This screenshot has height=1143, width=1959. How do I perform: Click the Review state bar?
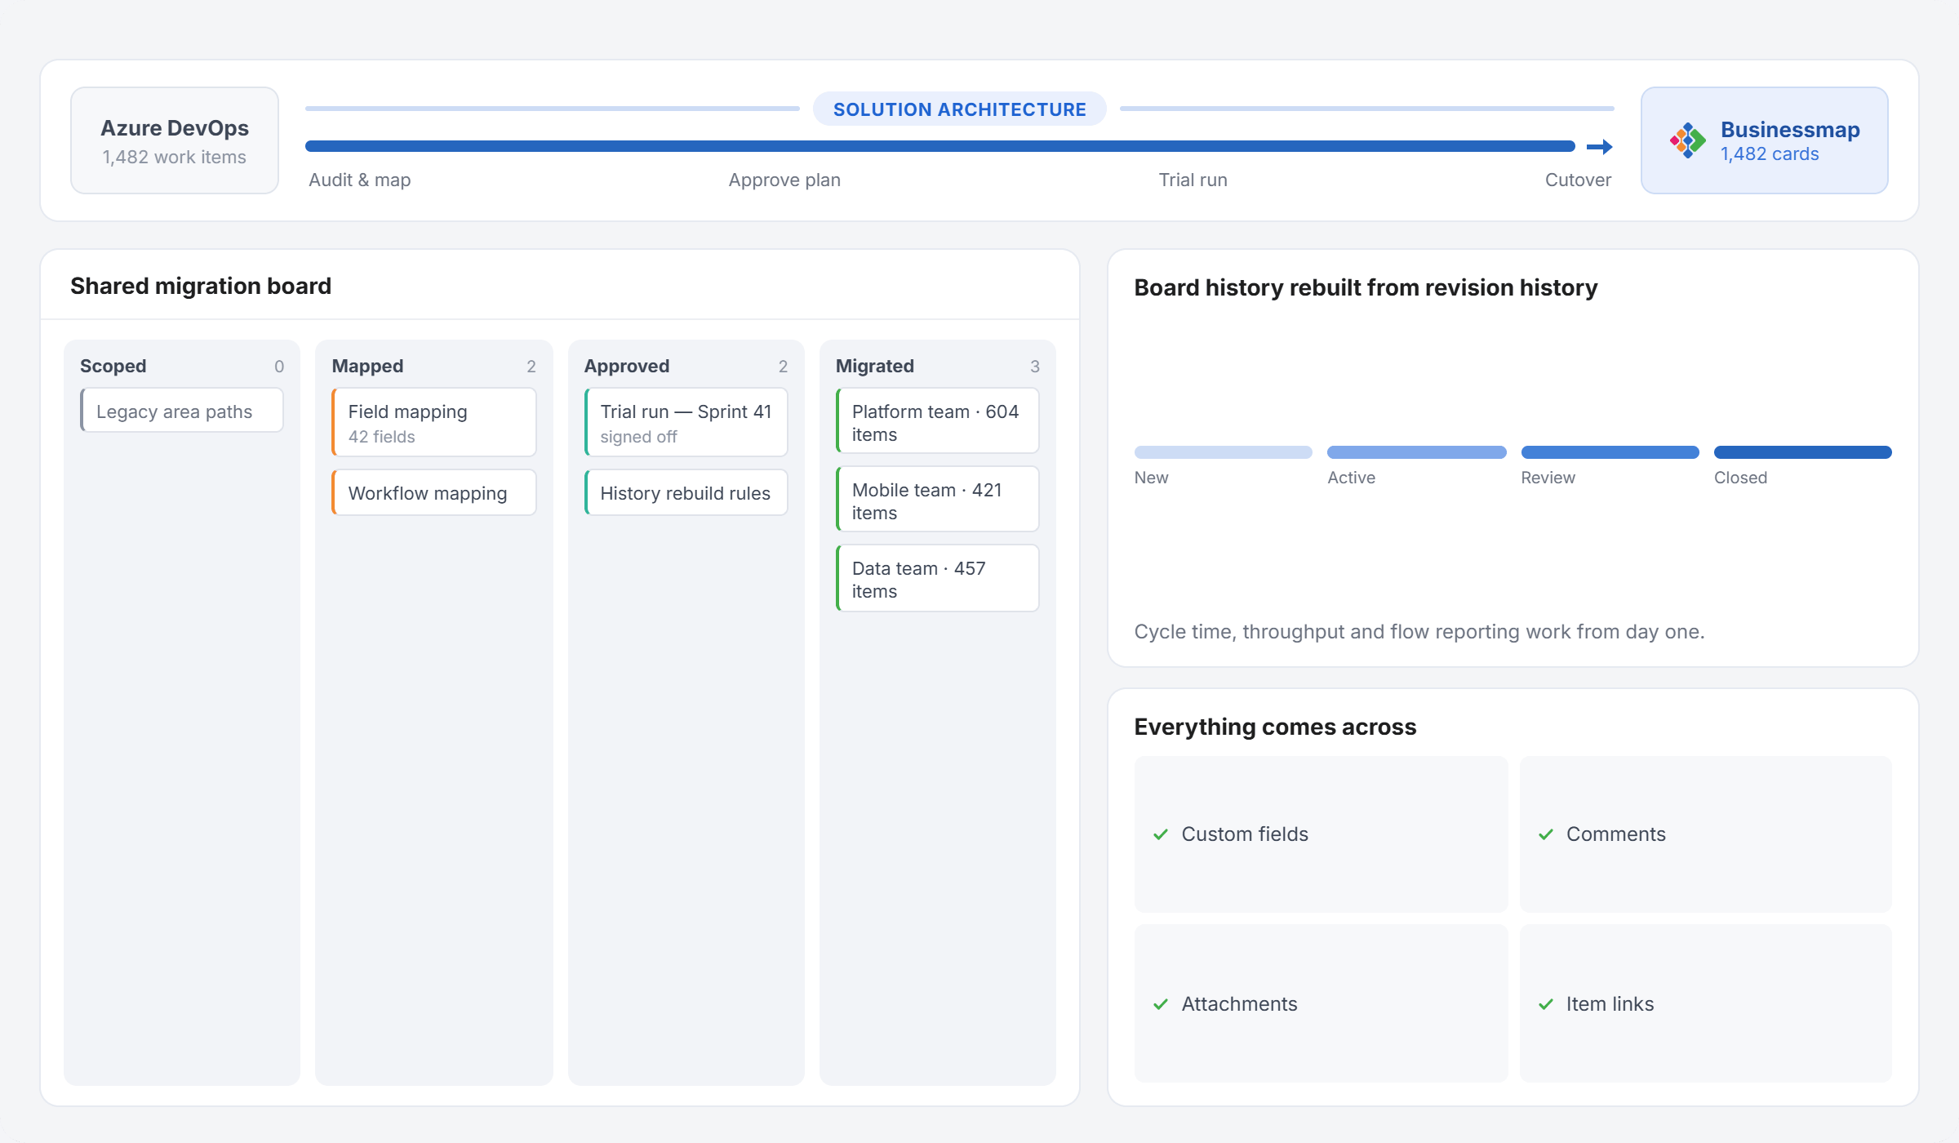(1610, 452)
